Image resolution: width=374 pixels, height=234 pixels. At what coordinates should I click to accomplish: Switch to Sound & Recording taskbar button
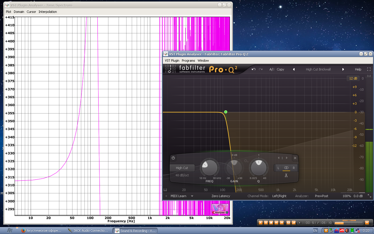tap(135, 230)
